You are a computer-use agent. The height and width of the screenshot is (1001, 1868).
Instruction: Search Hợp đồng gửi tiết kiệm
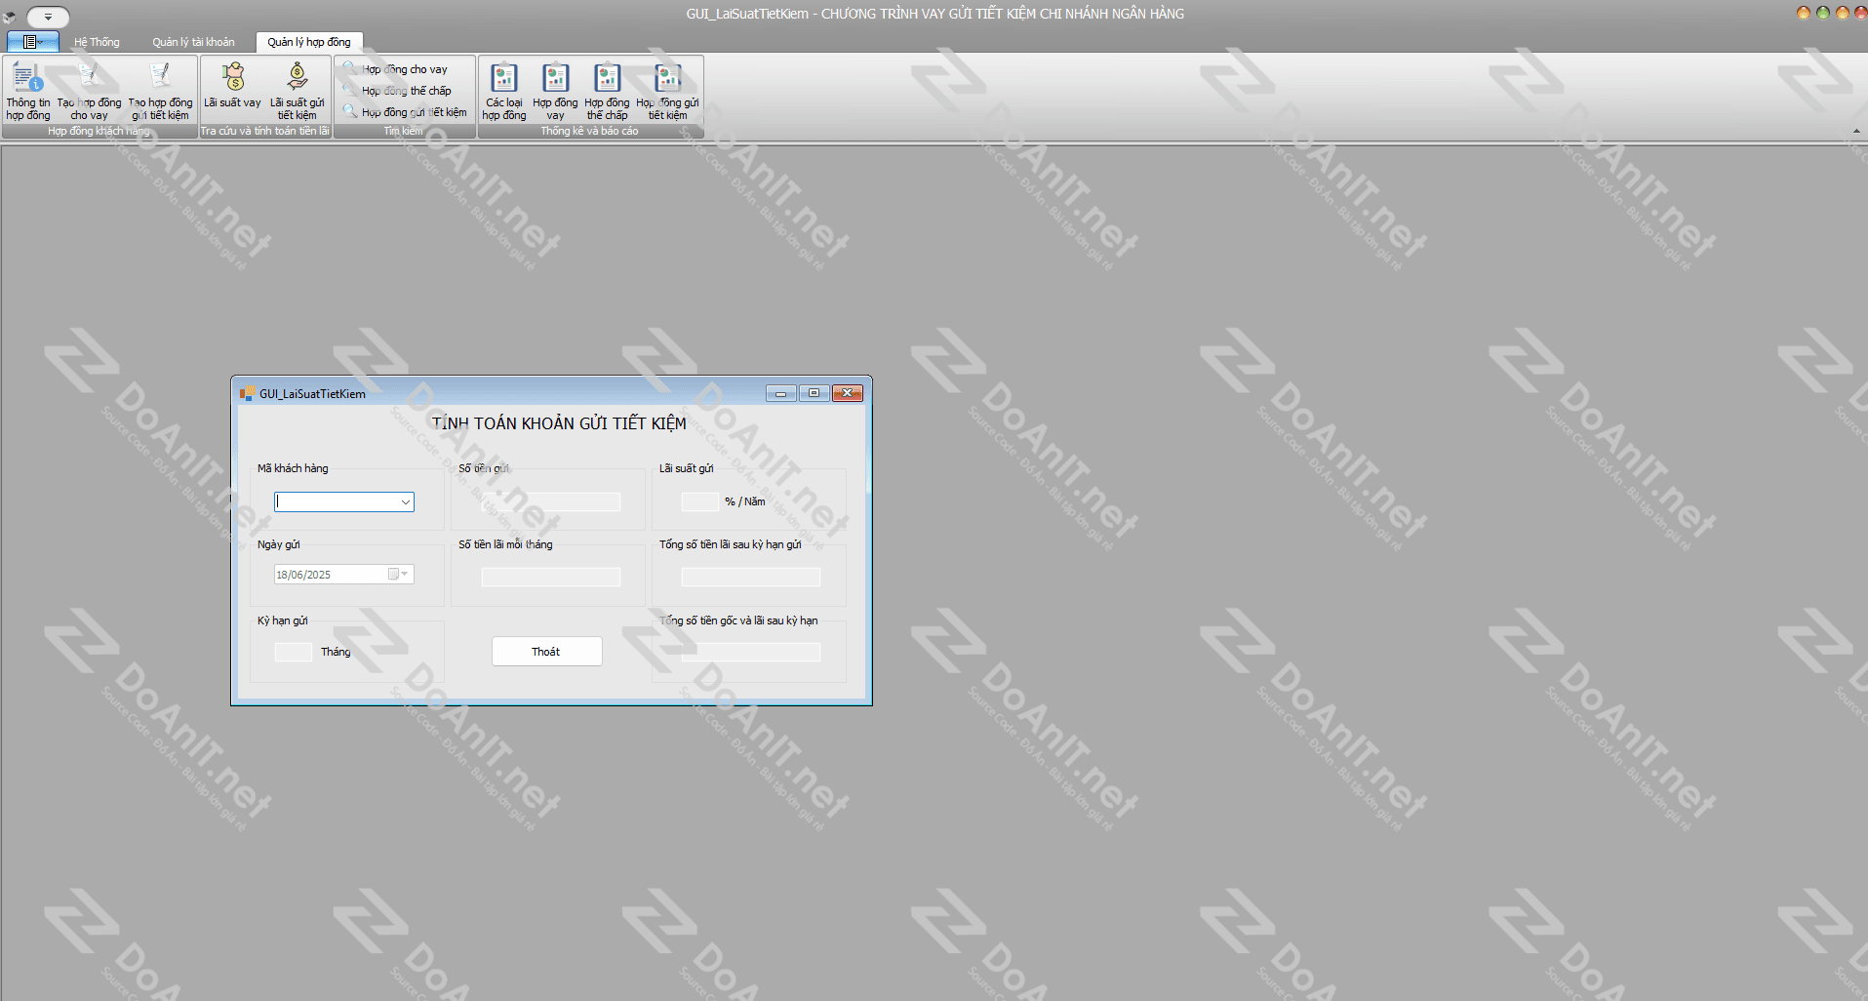[x=405, y=112]
